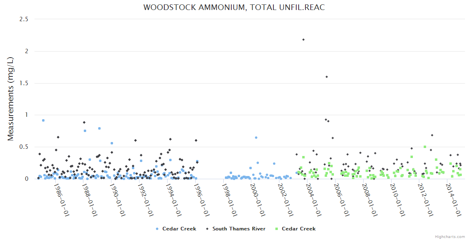
Task: Toggle the blue Cedar Creek series label in legend
Action: pyautogui.click(x=179, y=229)
